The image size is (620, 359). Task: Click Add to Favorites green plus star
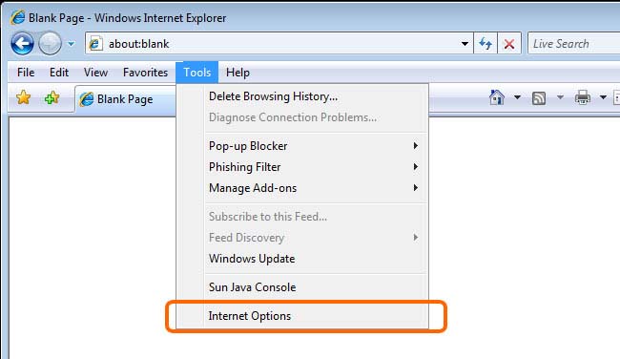click(52, 97)
